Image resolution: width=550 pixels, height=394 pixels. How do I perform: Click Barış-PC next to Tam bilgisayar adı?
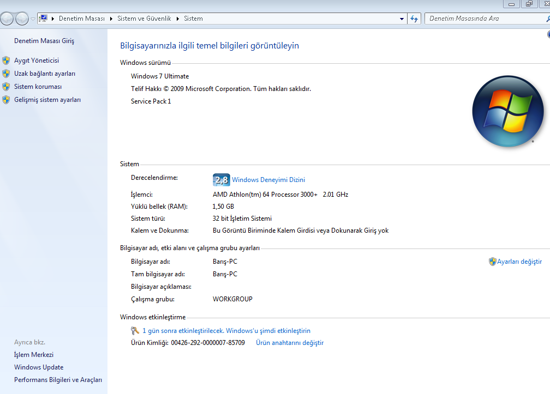(225, 274)
